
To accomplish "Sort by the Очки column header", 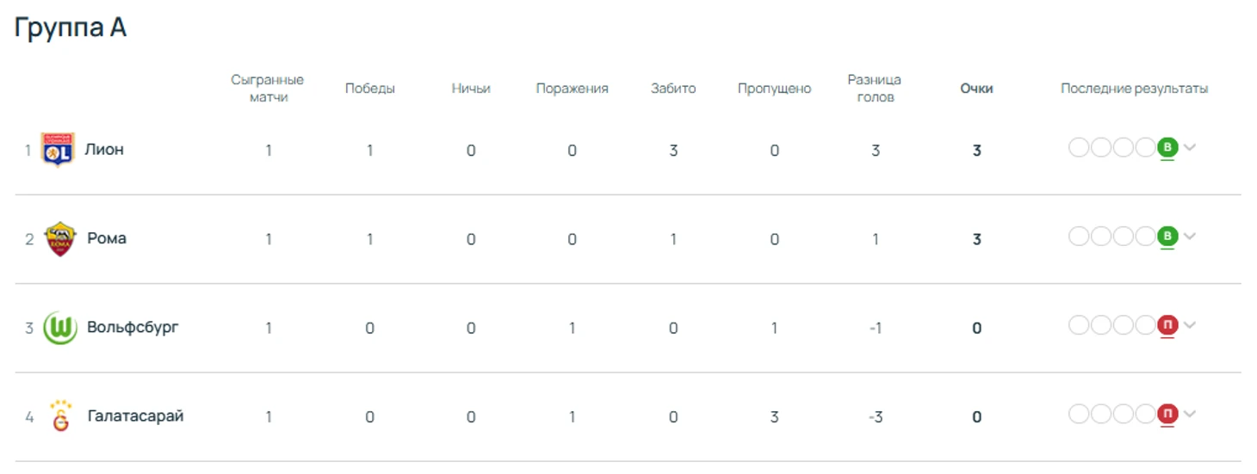I will [x=976, y=89].
